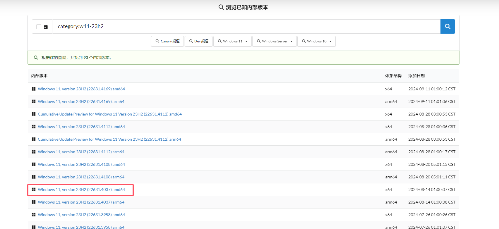The height and width of the screenshot is (229, 499).
Task: Click Windows icon of 22631.4037 amd64 entry
Action: click(x=34, y=190)
